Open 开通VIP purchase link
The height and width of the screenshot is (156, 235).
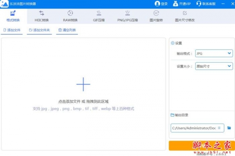tap(185, 4)
